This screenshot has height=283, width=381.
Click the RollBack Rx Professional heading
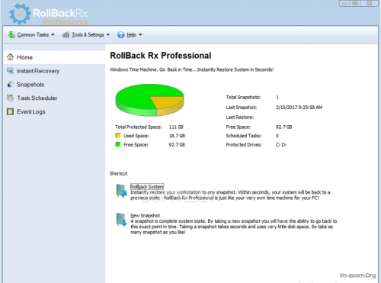pos(161,56)
